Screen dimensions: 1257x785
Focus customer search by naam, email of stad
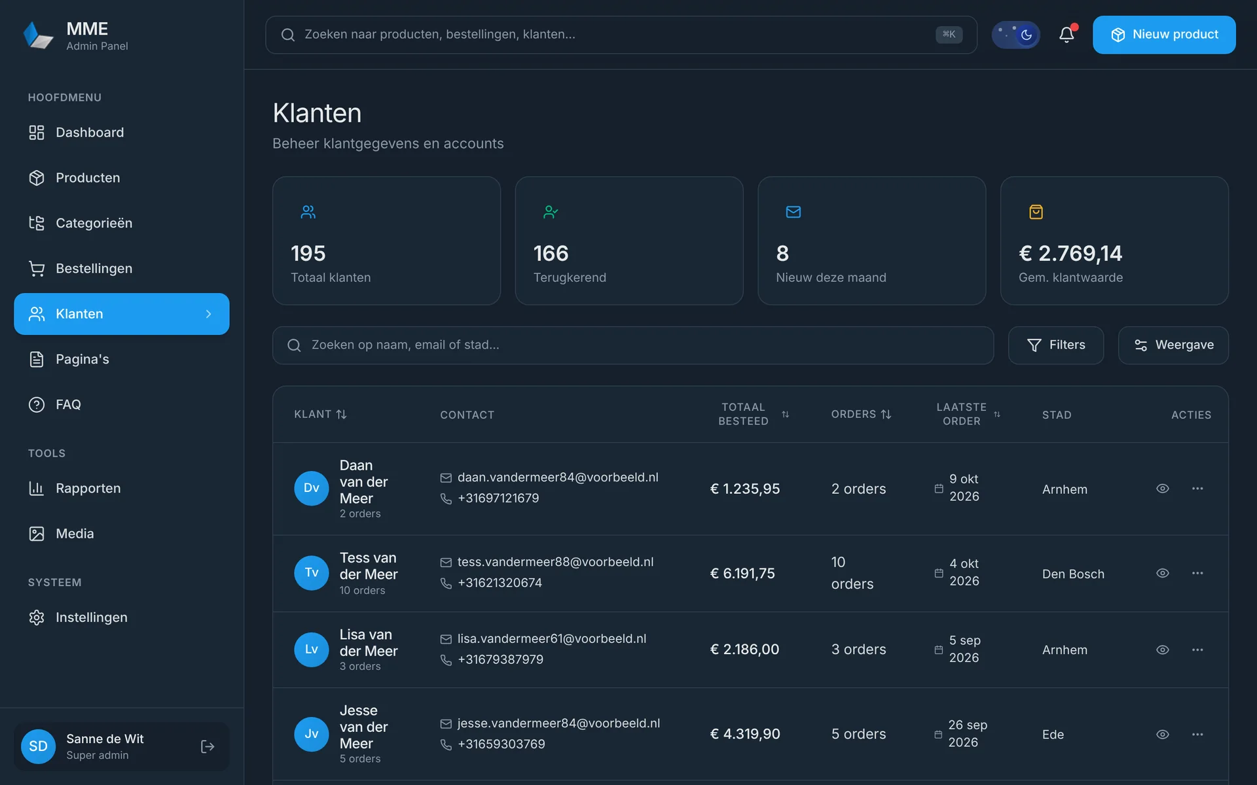(x=632, y=345)
